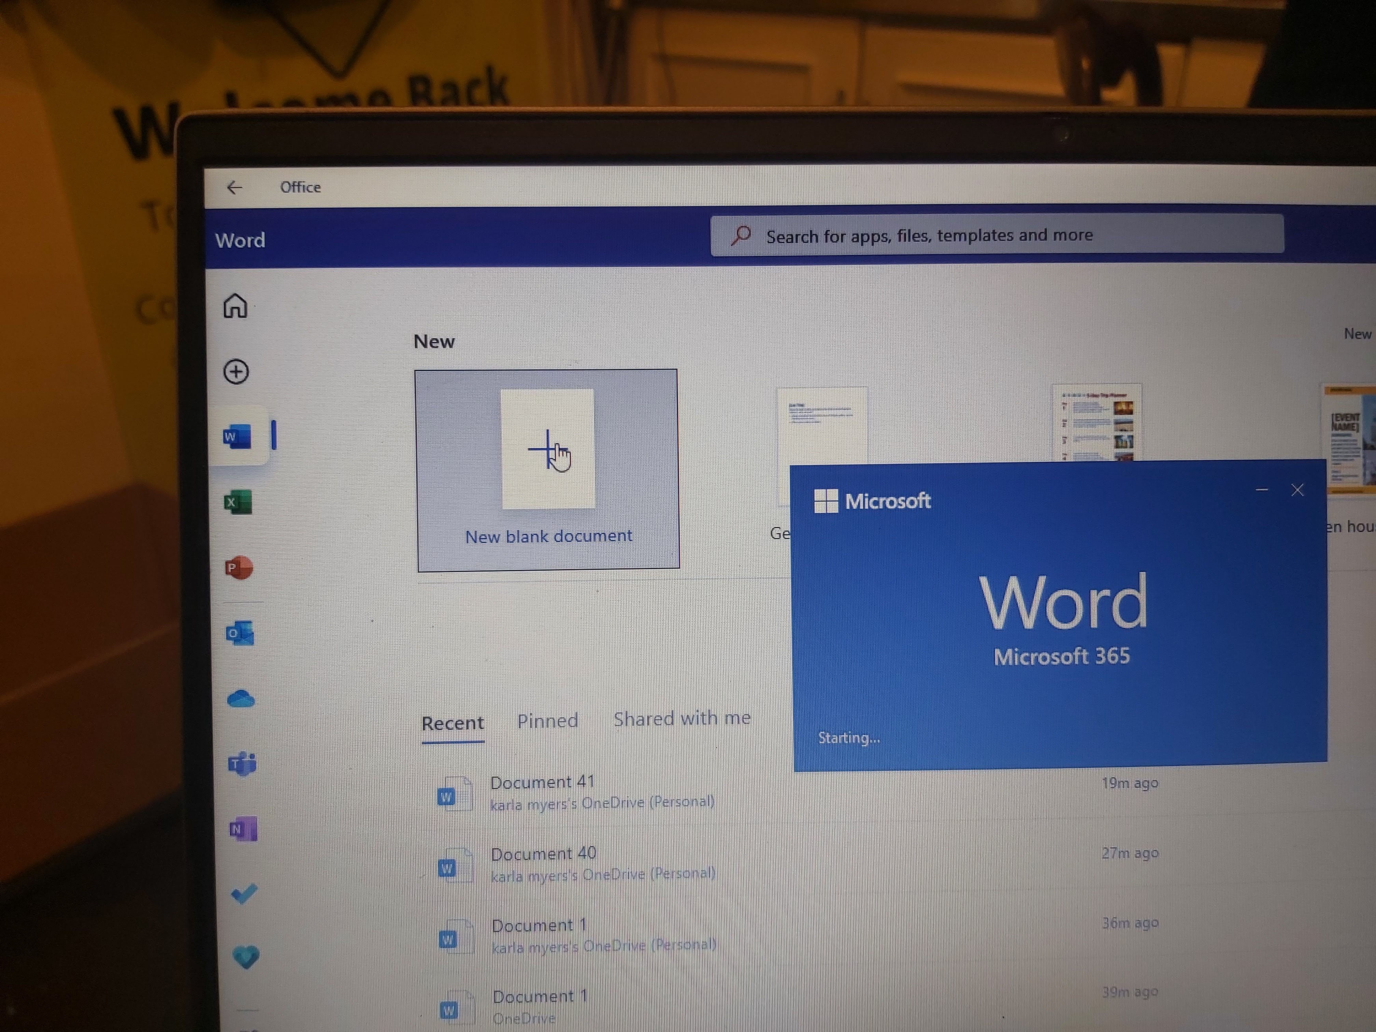Select the Word app icon in sidebar
Screen dimensions: 1376x1032
pos(237,436)
